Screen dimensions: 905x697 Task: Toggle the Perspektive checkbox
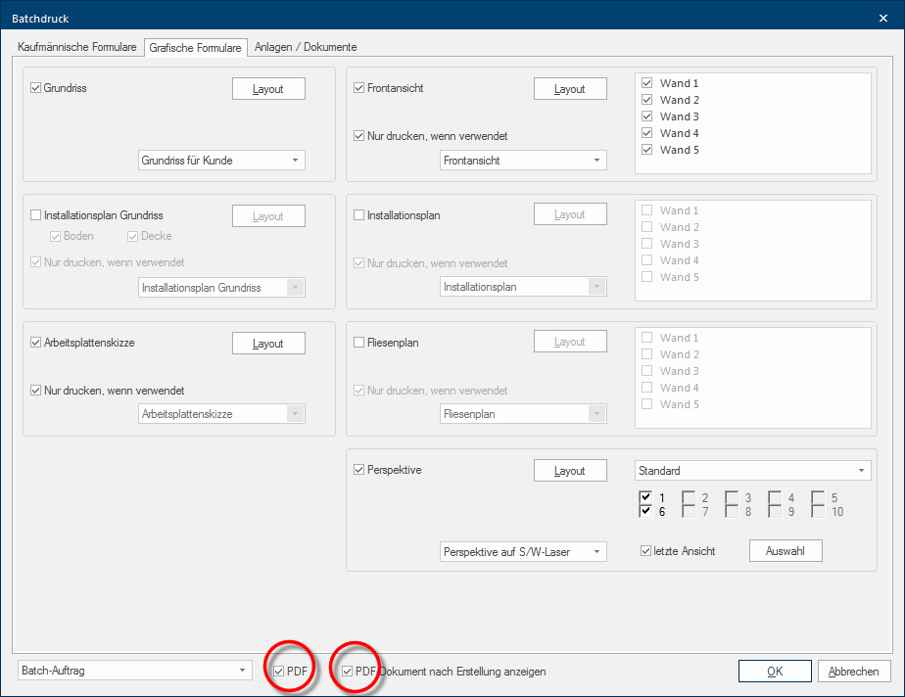[x=358, y=470]
